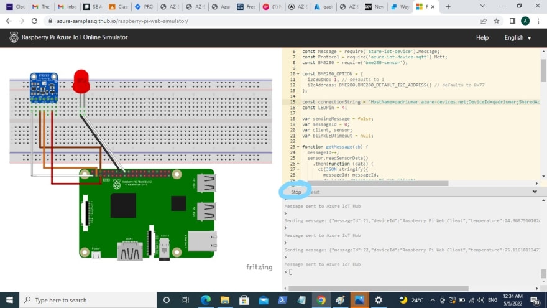Open the Chrome profile avatar
547x308 pixels.
pos(525,21)
